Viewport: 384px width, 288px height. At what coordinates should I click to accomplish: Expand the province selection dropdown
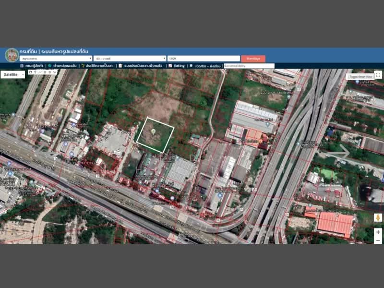[55, 59]
